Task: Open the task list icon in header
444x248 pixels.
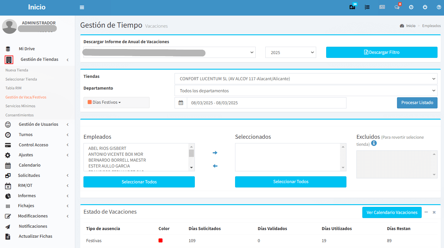Action: point(367,7)
